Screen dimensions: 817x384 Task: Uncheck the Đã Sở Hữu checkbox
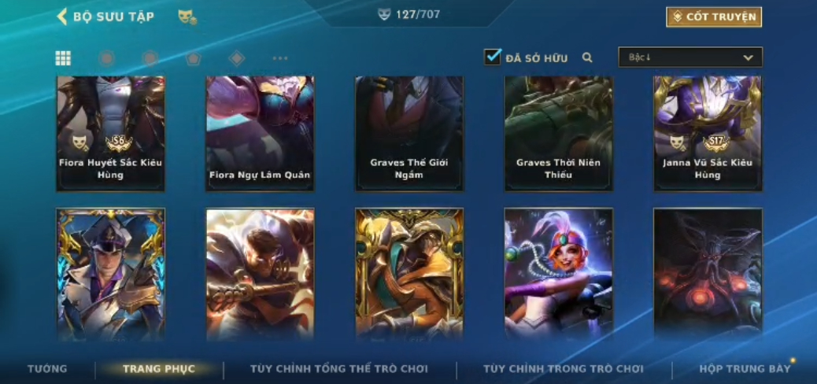[492, 57]
